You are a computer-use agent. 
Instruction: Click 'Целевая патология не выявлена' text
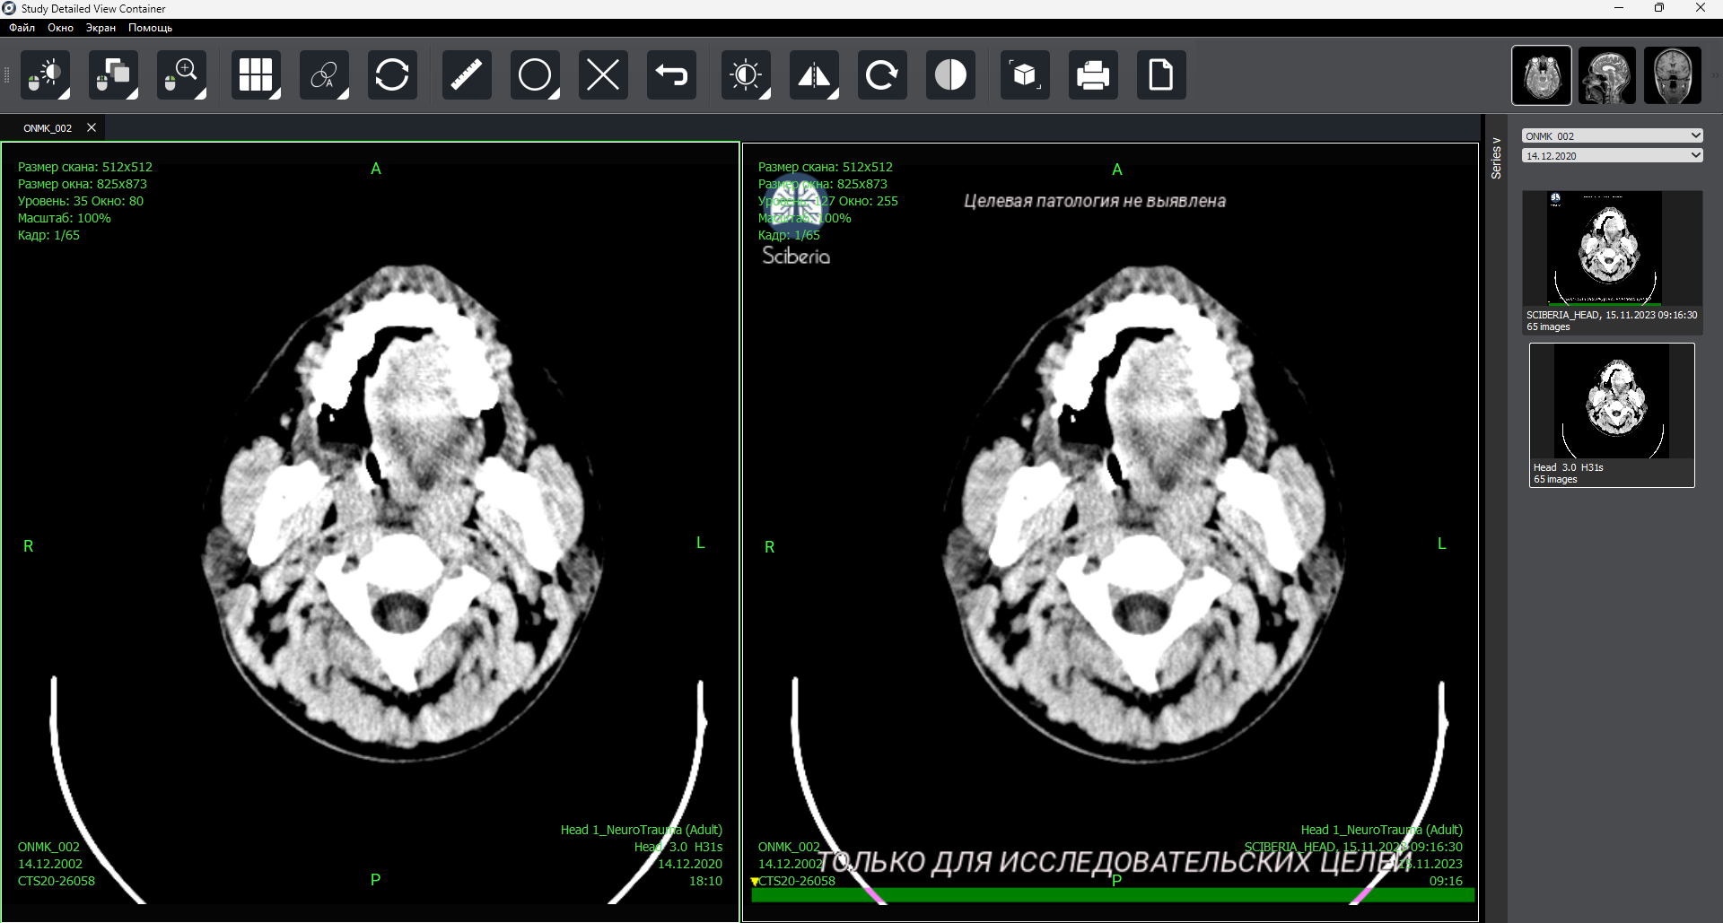click(x=1095, y=201)
